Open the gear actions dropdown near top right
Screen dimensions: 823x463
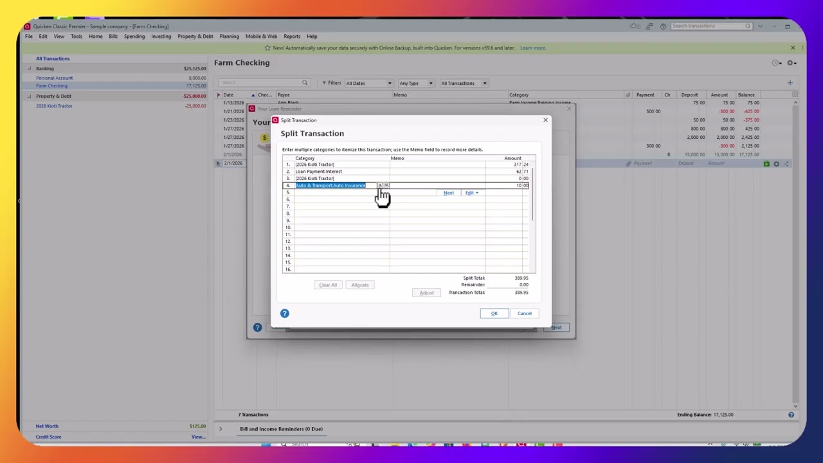click(x=791, y=63)
